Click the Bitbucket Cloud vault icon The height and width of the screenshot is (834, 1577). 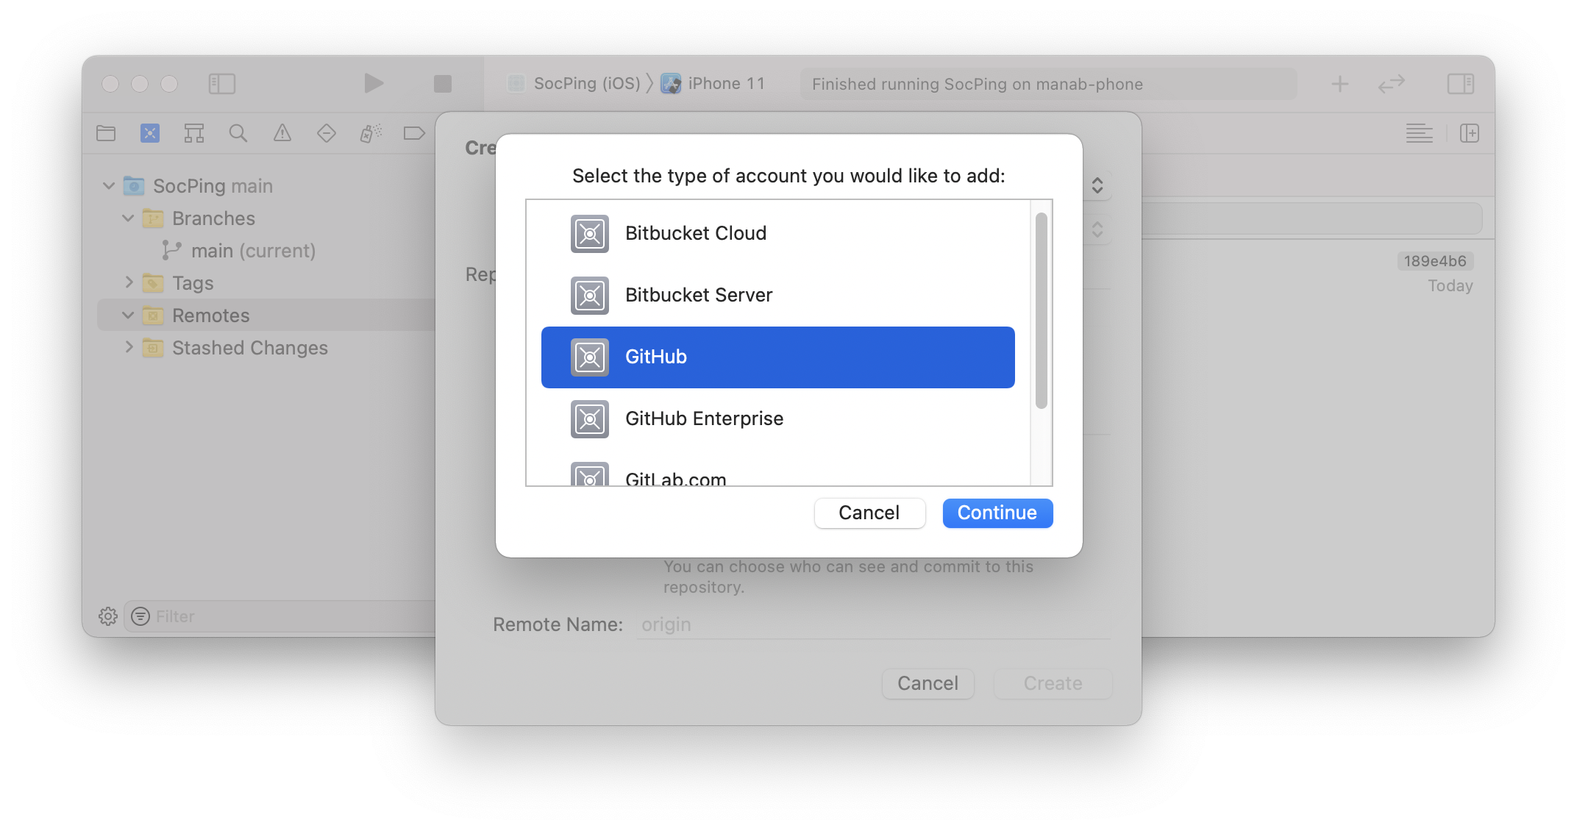click(590, 234)
